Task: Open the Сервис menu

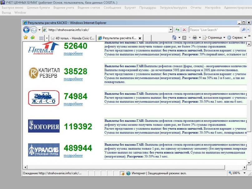Action: point(237,37)
